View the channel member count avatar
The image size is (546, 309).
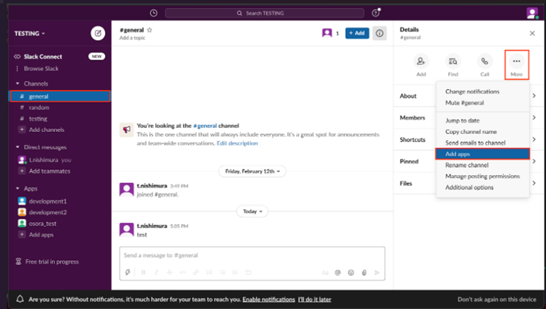(x=327, y=33)
